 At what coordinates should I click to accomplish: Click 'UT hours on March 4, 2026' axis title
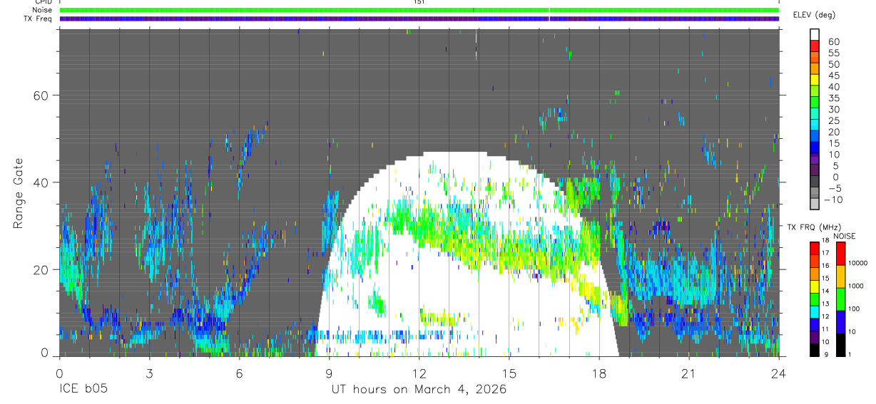(x=419, y=389)
